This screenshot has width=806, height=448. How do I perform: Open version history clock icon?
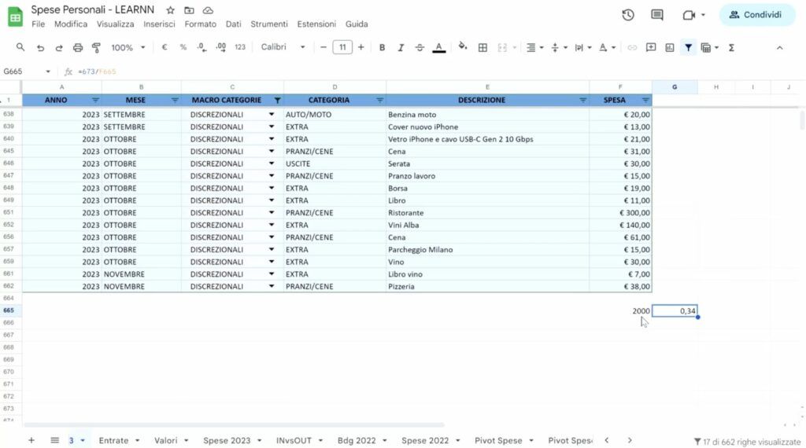[x=627, y=15]
